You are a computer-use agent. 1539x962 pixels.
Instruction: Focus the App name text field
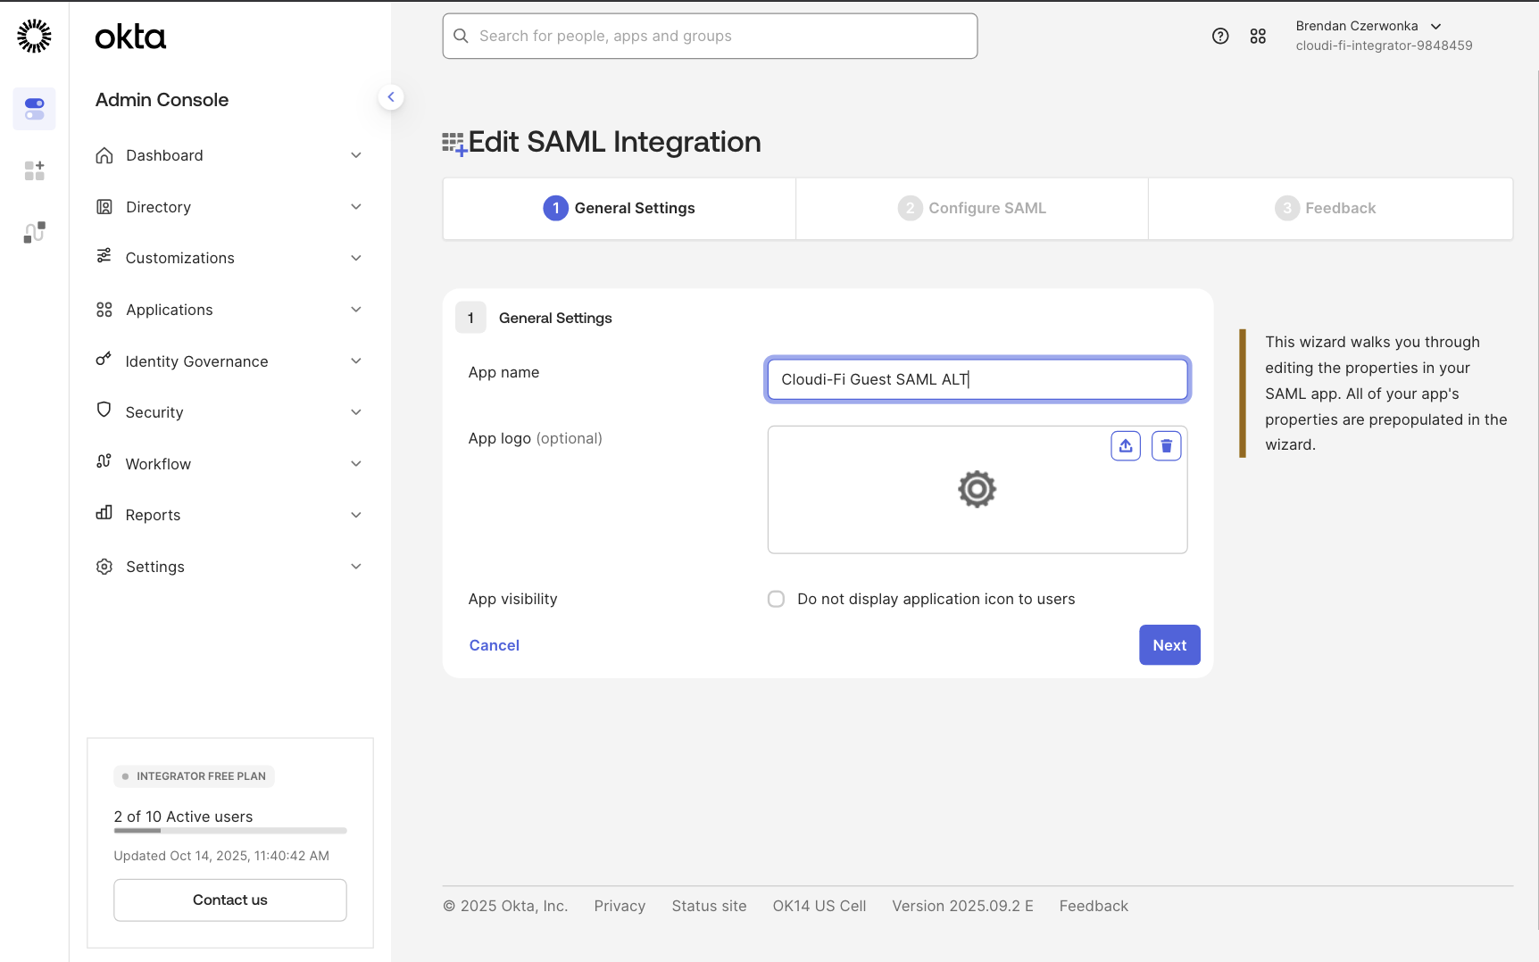coord(977,379)
